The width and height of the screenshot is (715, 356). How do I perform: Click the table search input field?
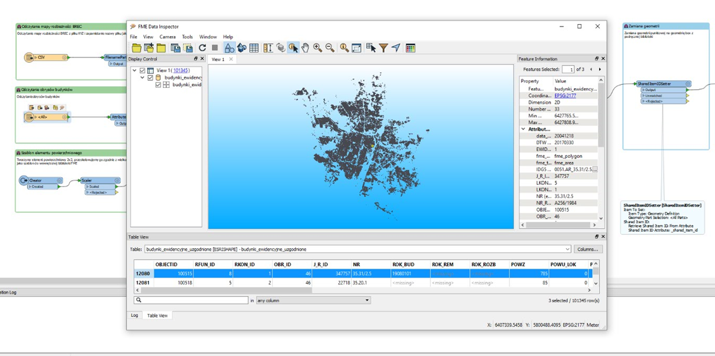[x=194, y=300]
